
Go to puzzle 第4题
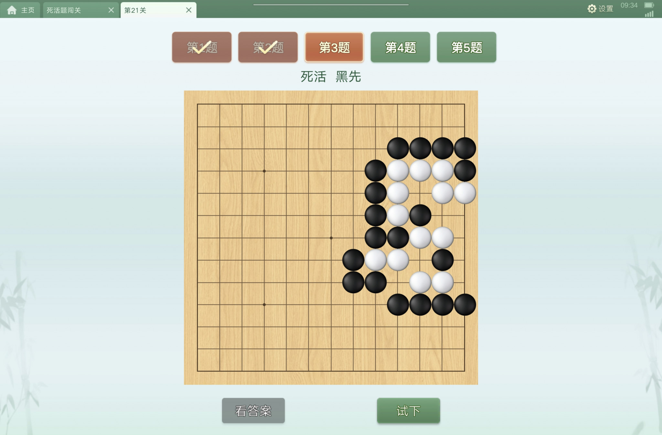[400, 47]
